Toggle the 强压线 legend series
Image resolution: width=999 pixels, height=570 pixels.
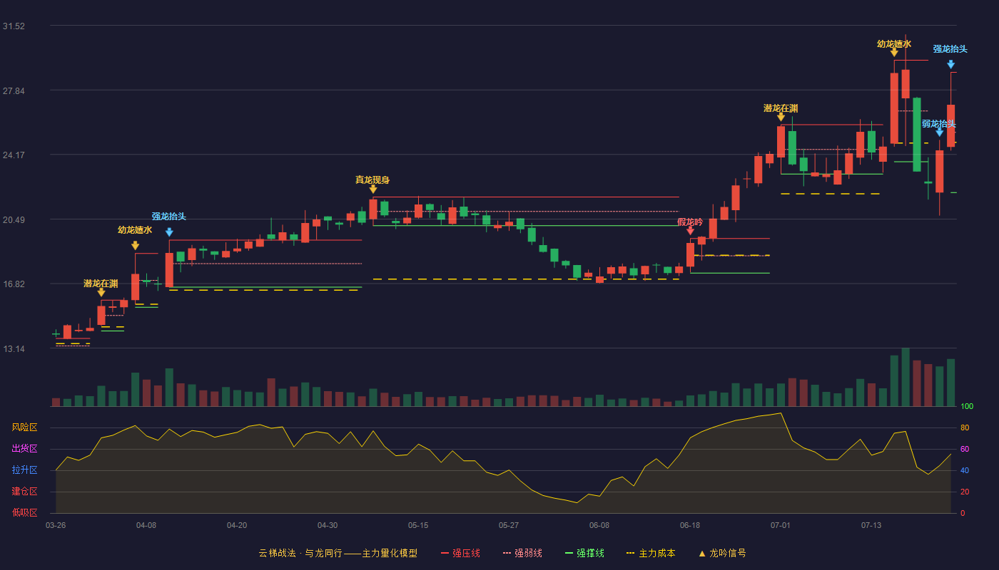460,553
